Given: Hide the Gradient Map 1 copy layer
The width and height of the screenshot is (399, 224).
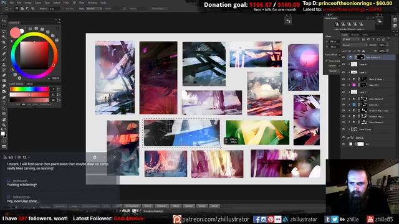Looking at the screenshot, I should (344, 111).
